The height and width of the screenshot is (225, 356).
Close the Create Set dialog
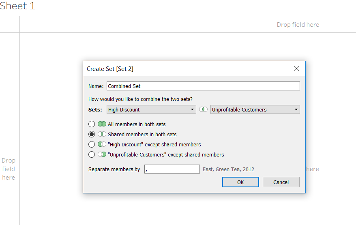[297, 69]
